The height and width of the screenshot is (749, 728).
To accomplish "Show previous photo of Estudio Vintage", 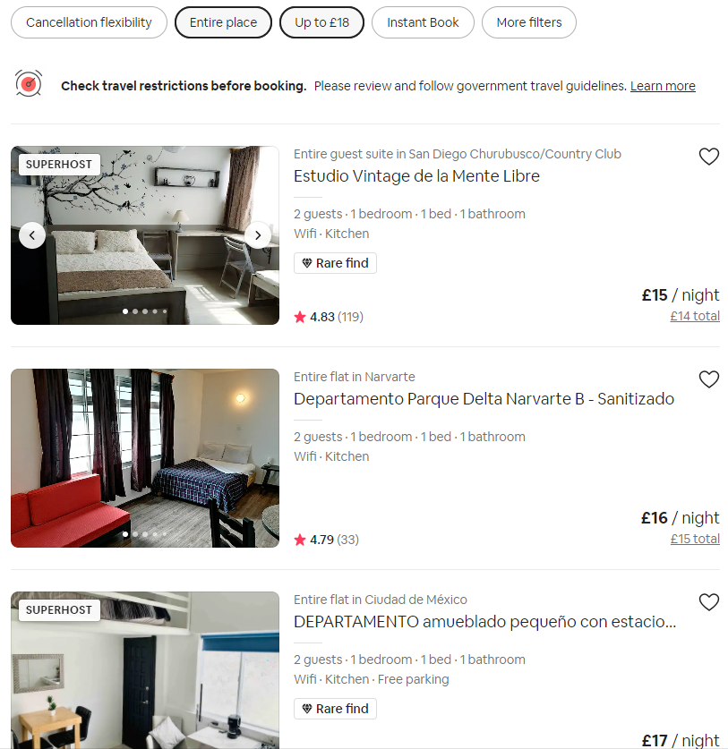I will (x=32, y=235).
